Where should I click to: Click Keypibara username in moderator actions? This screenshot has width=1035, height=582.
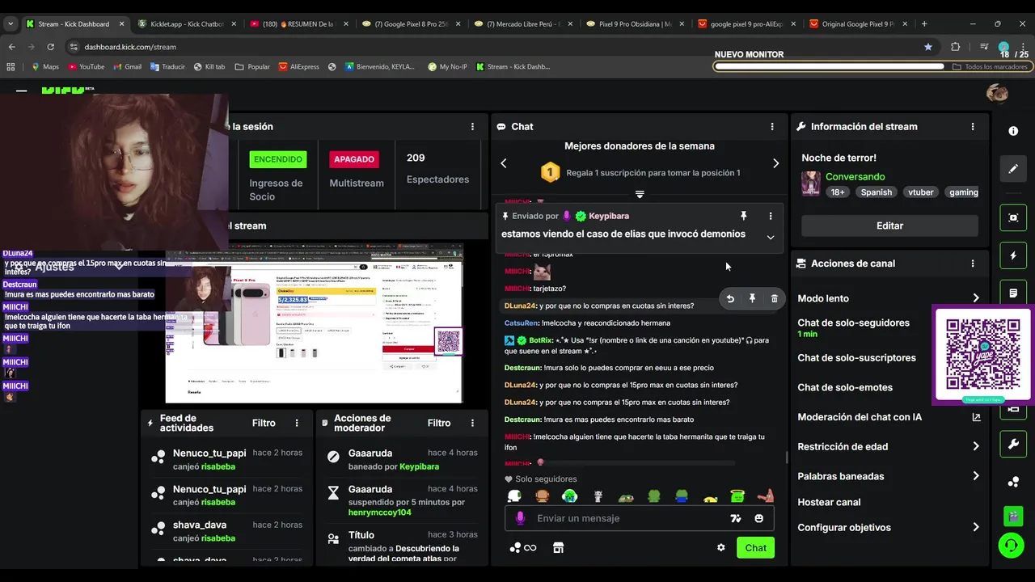point(419,466)
